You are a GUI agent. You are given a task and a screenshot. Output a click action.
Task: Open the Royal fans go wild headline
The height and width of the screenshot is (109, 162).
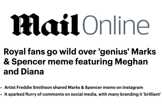(80, 61)
